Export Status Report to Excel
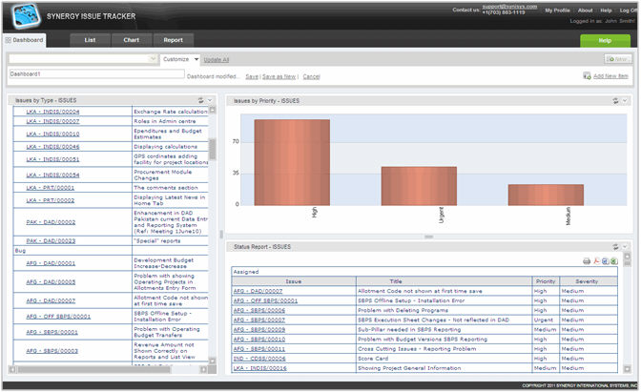This screenshot has width=641, height=392. 613,261
